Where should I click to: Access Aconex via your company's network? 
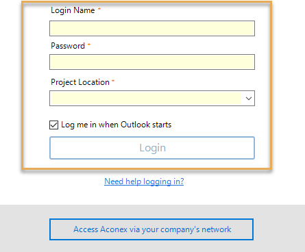[x=151, y=229]
